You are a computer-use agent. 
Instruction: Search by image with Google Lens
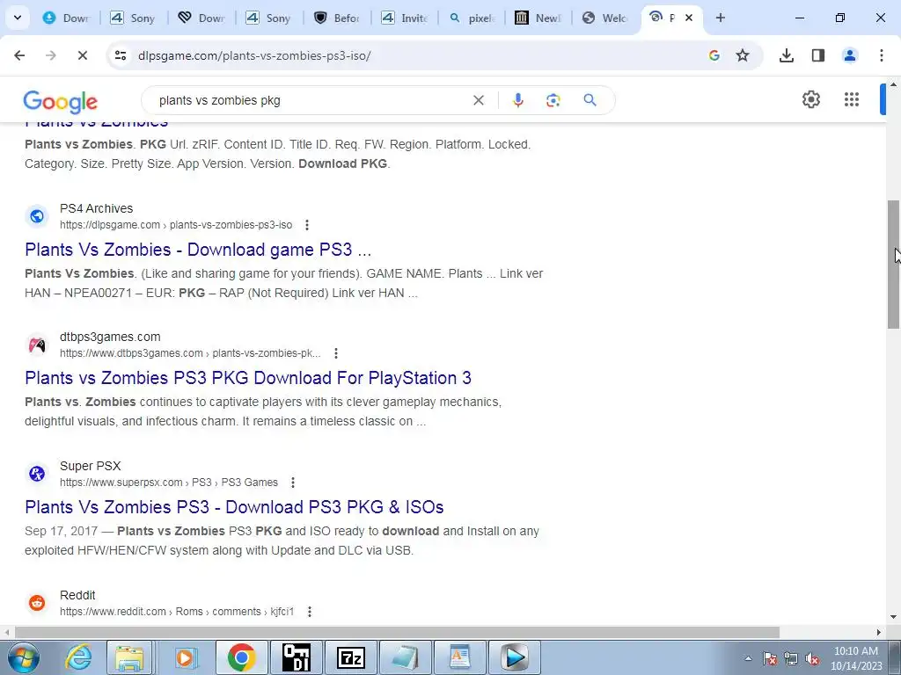[x=553, y=100]
